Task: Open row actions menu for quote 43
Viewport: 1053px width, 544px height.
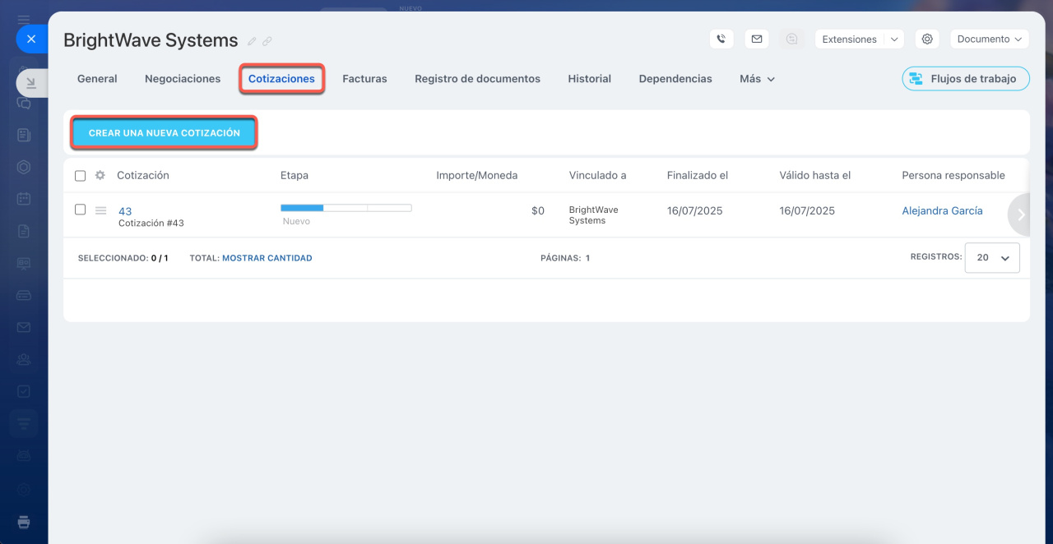Action: (100, 210)
